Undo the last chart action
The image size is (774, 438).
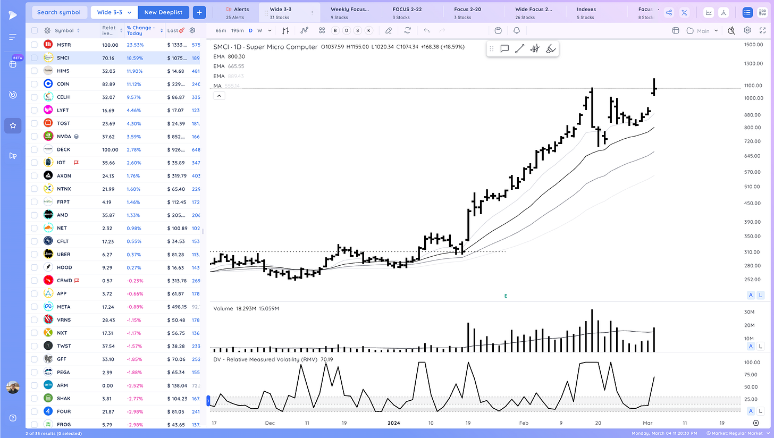(426, 31)
